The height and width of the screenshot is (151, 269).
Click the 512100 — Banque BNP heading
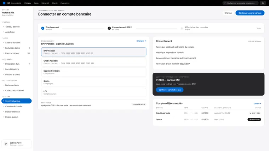(x=168, y=80)
